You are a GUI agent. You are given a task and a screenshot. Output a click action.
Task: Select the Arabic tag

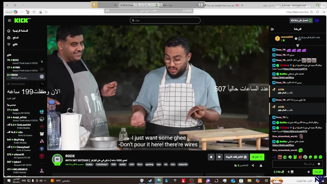(89, 165)
